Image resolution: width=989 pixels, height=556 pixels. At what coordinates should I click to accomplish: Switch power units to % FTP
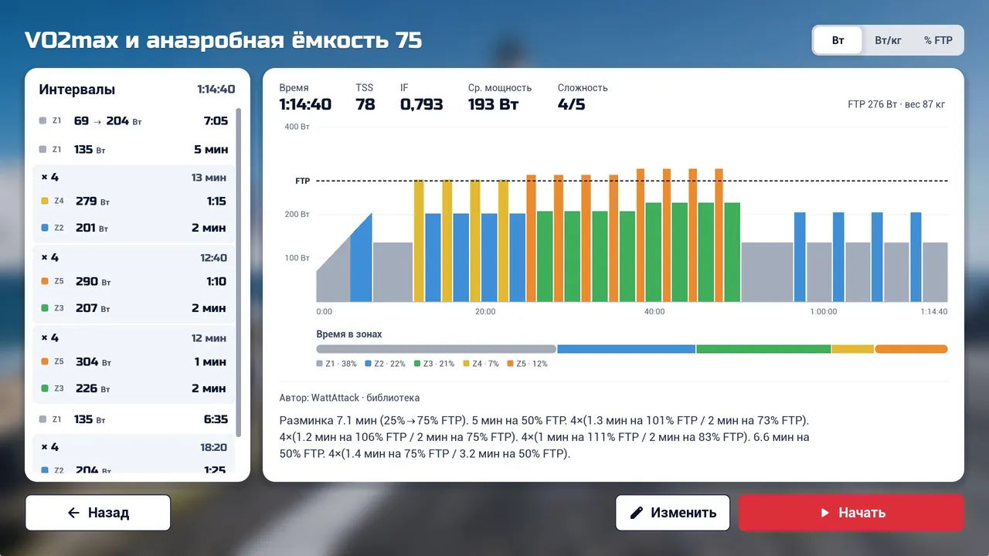[x=938, y=40]
